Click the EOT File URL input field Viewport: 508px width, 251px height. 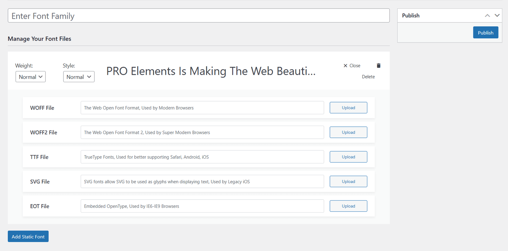point(202,206)
